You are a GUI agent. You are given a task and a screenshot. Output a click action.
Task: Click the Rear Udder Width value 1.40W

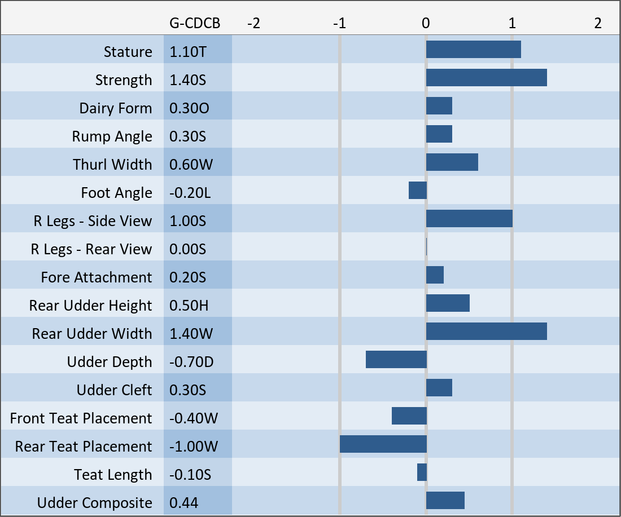(x=191, y=334)
